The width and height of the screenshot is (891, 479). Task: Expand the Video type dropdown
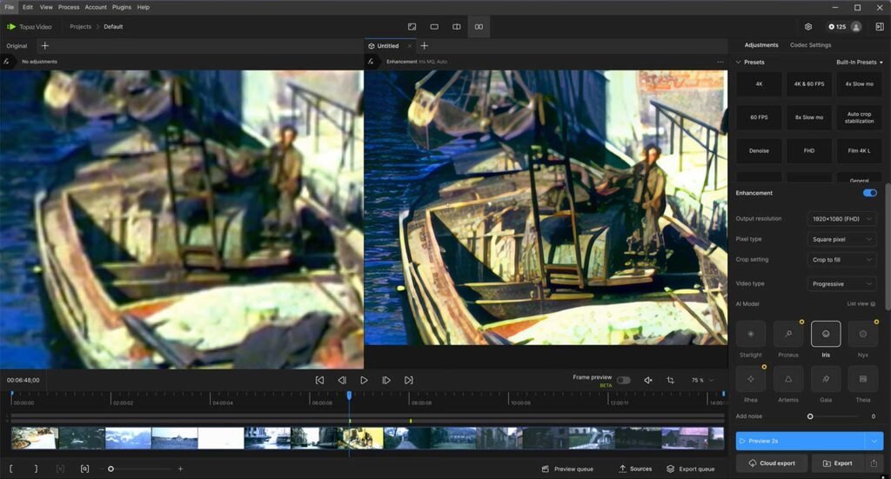pyautogui.click(x=841, y=284)
